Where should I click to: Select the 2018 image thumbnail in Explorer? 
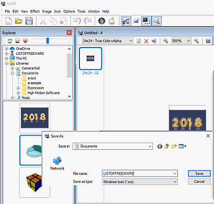pos(35,117)
